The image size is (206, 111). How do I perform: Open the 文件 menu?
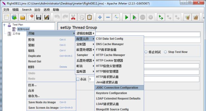[6, 10]
